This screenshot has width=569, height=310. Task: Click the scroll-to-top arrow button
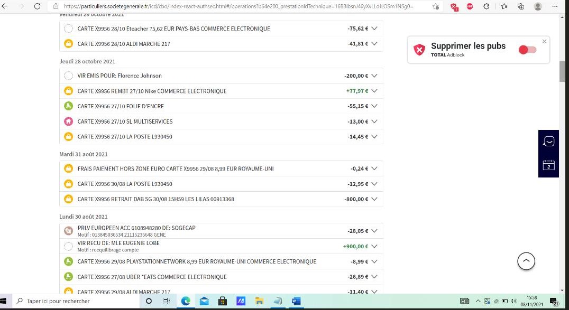pos(526,261)
